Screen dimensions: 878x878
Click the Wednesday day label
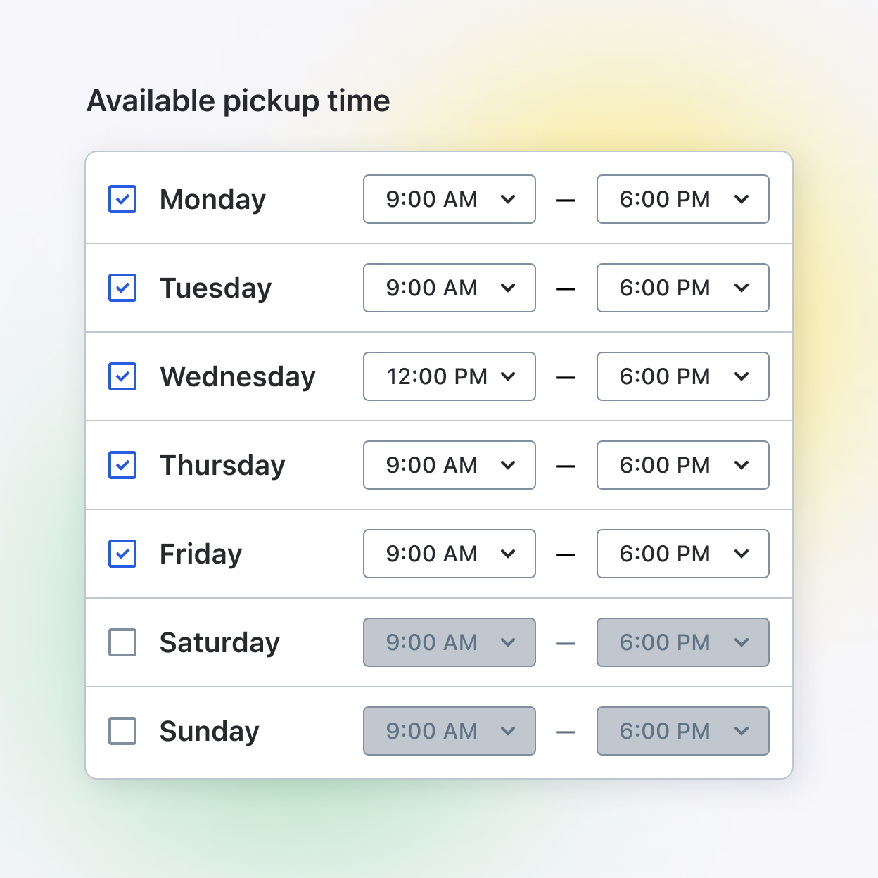pyautogui.click(x=237, y=377)
